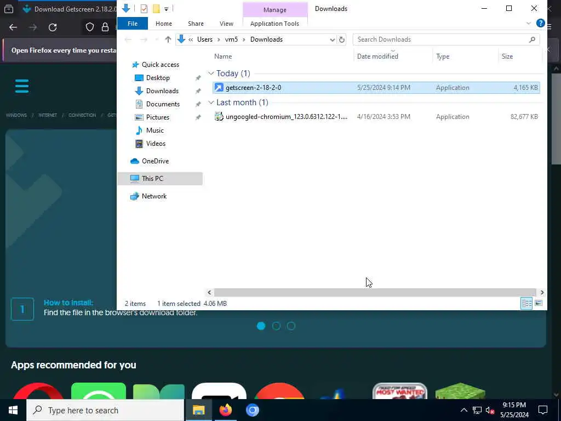Image resolution: width=561 pixels, height=421 pixels.
Task: Sort files by Size column
Action: coord(507,56)
